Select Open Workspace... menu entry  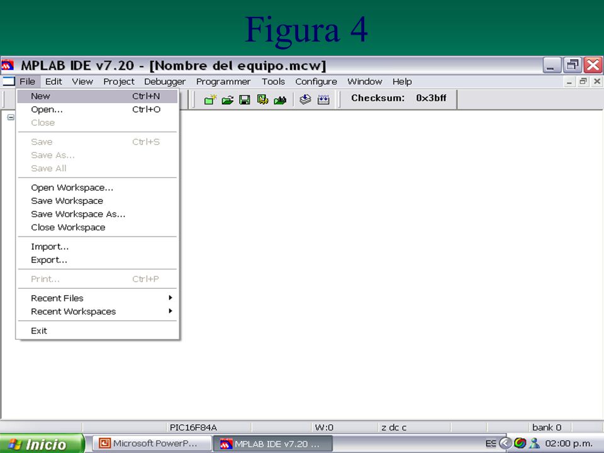pyautogui.click(x=98, y=187)
